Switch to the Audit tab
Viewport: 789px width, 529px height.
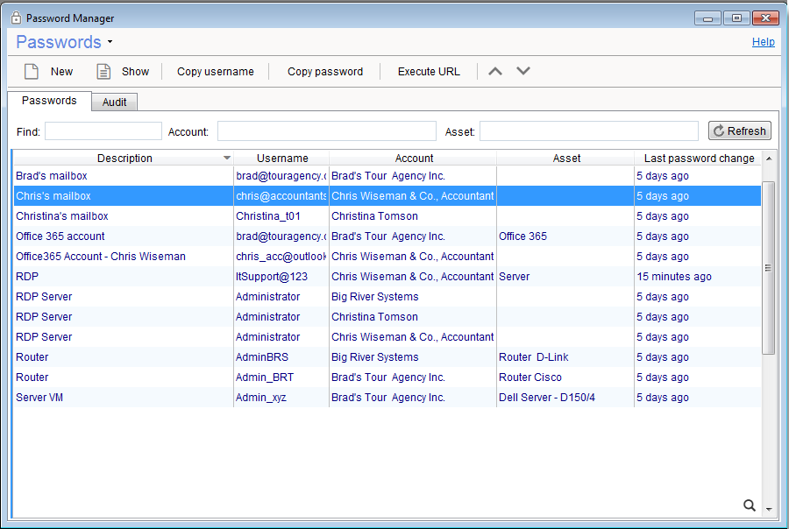(114, 102)
